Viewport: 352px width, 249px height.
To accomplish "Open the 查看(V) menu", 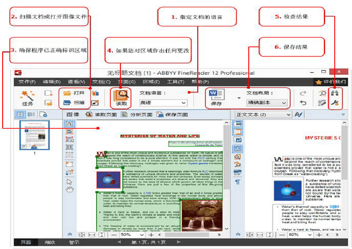I will point(76,82).
